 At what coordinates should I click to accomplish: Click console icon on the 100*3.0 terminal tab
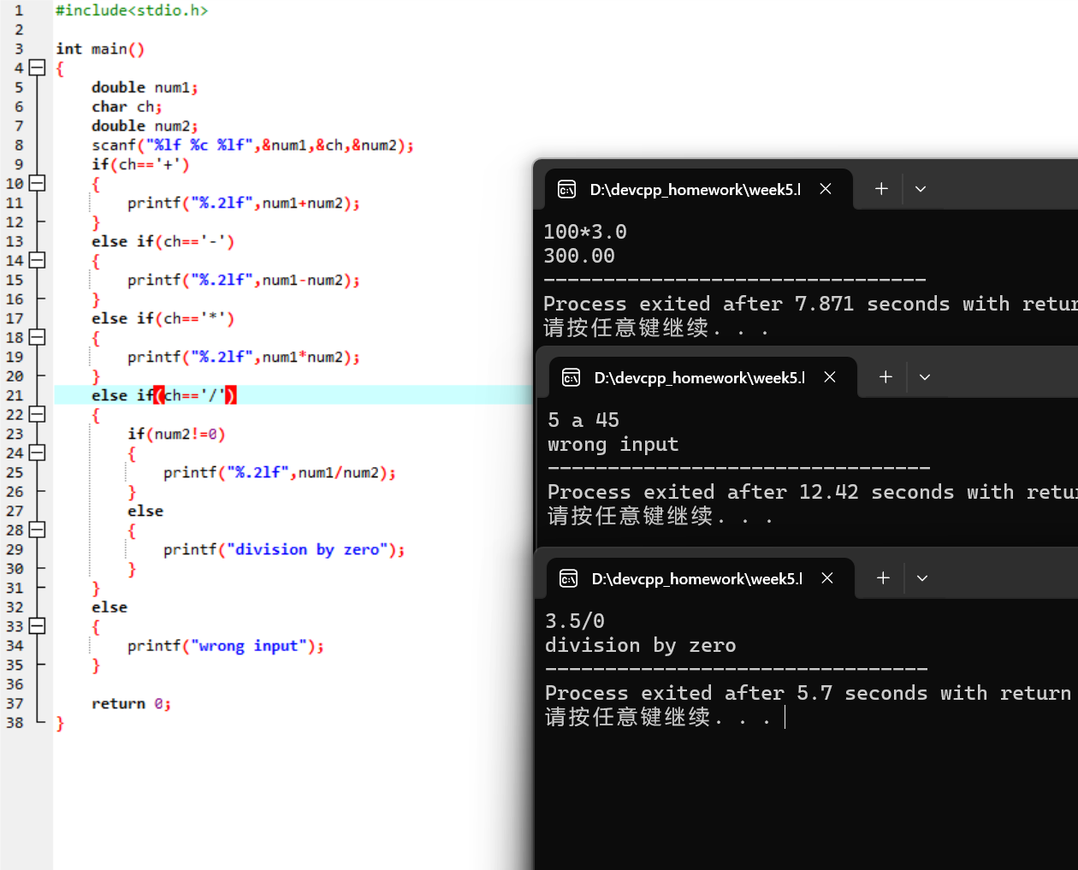[566, 189]
